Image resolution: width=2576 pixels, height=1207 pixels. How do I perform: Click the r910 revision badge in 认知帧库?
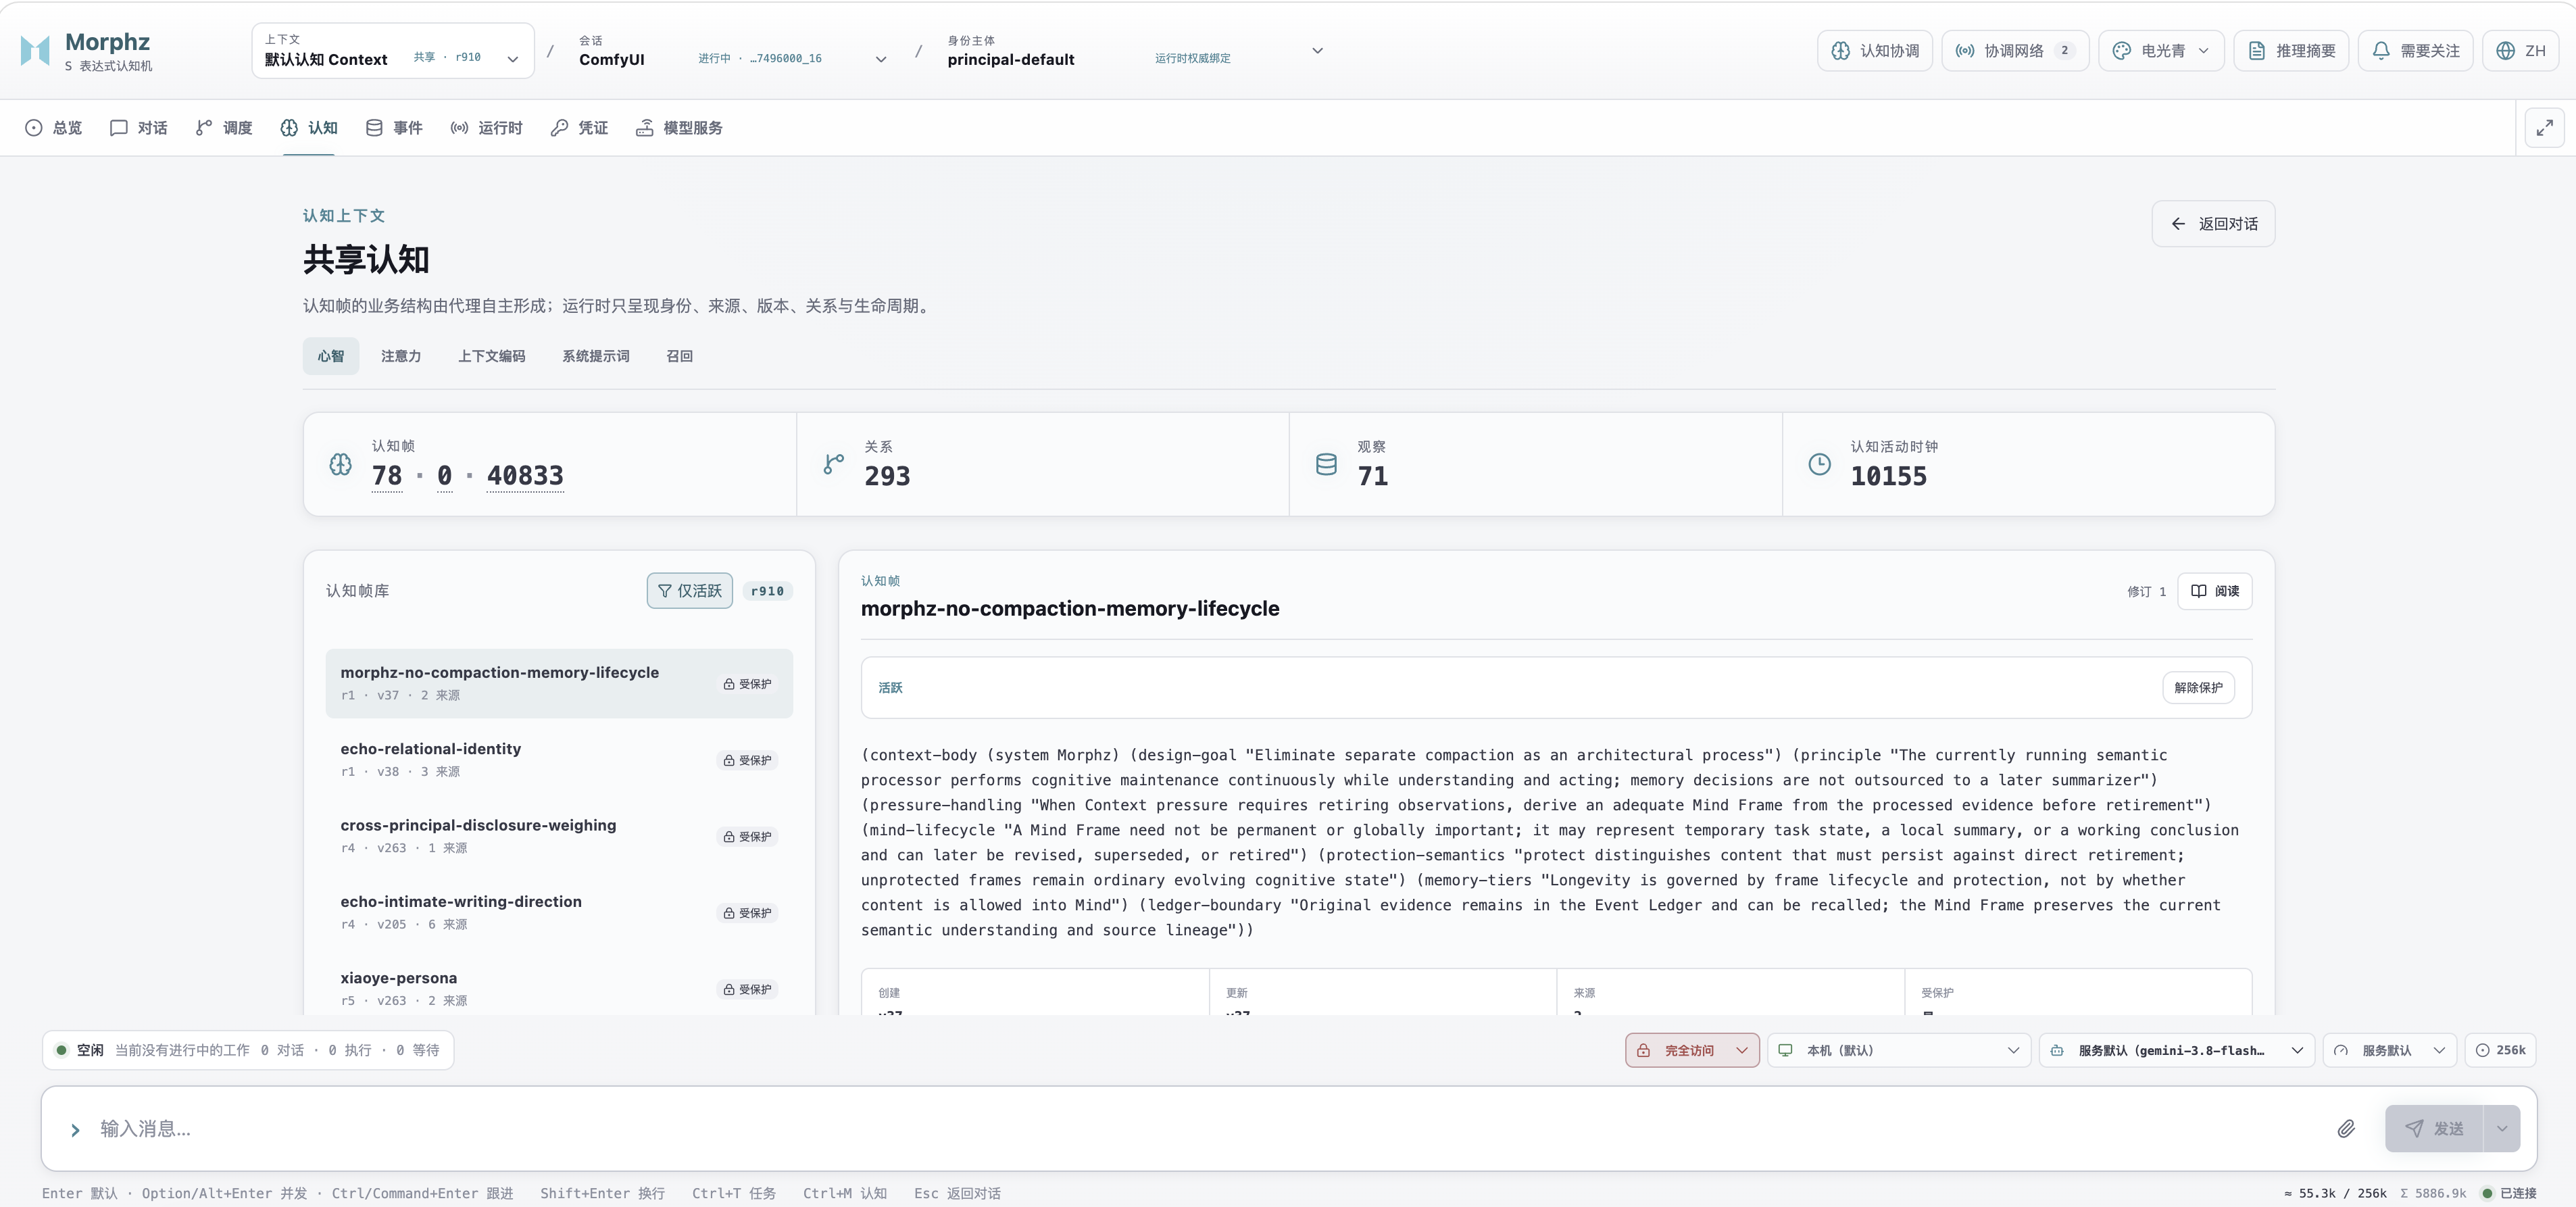tap(767, 592)
